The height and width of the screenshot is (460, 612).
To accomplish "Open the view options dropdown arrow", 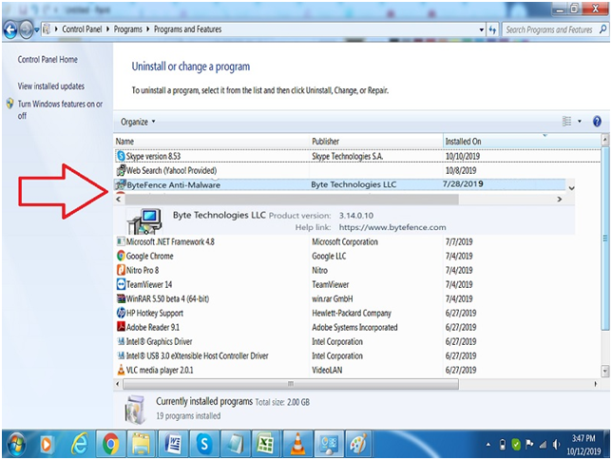I will (580, 122).
